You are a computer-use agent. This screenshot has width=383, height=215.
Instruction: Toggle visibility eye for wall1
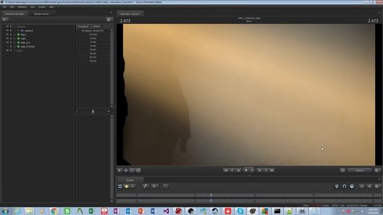7,38
